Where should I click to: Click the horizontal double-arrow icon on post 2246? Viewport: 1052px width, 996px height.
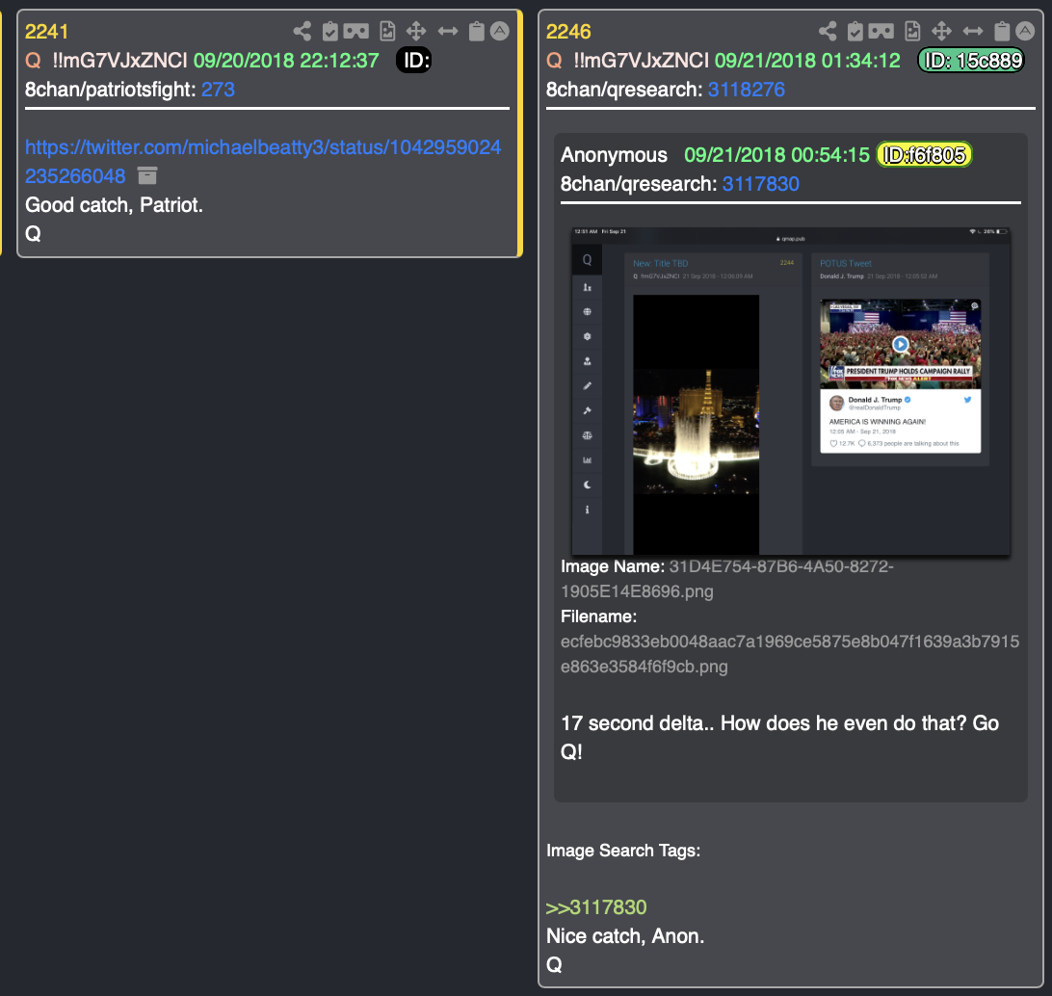click(973, 31)
